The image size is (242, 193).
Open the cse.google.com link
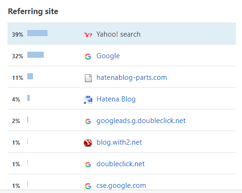pos(121,185)
